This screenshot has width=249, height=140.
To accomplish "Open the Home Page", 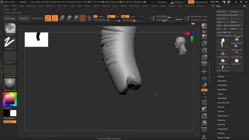I will 10,18.
